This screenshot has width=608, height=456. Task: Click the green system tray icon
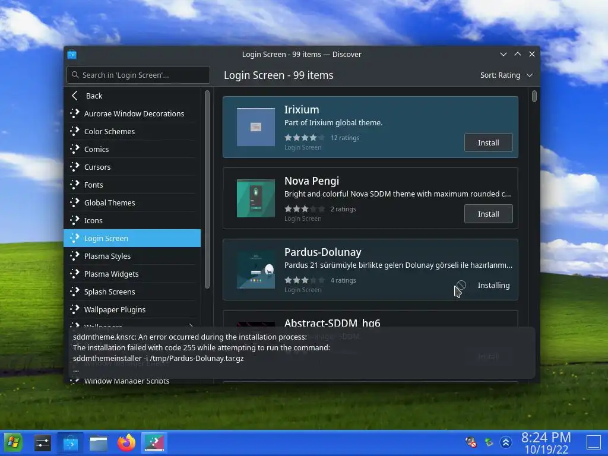[x=489, y=442]
